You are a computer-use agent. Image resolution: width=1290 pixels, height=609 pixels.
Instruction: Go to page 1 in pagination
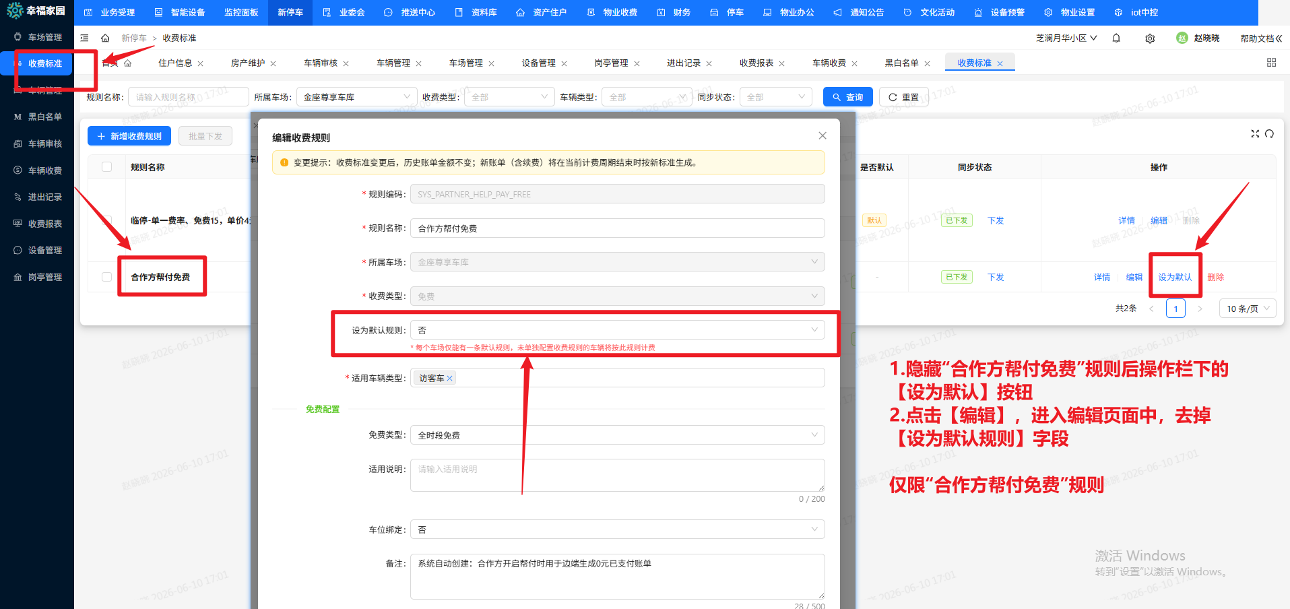pos(1175,309)
